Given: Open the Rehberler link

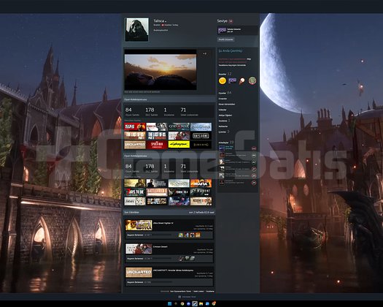Looking at the screenshot, I should [x=223, y=126].
